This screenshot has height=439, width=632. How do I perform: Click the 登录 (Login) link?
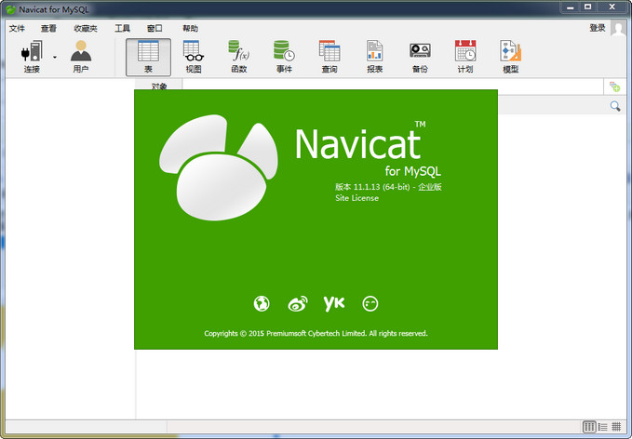pyautogui.click(x=597, y=28)
